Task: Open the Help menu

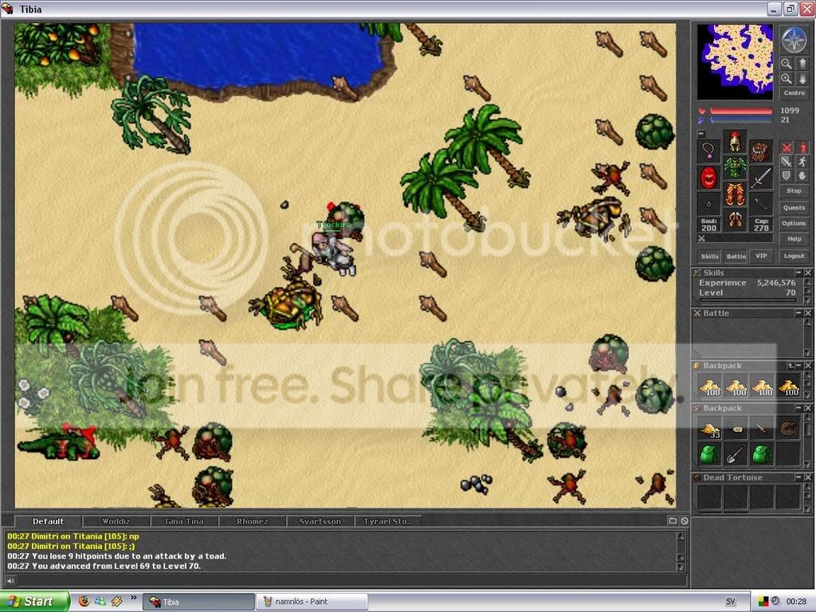Action: coord(794,239)
